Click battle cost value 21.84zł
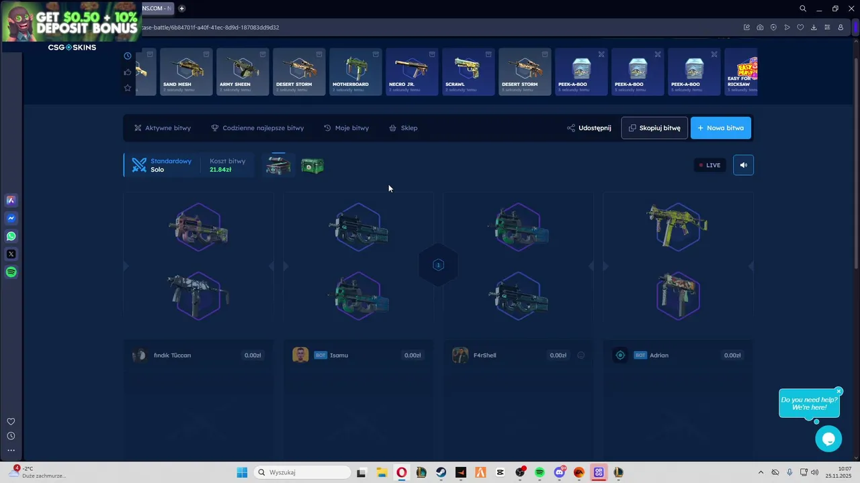This screenshot has width=860, height=483. tap(220, 170)
